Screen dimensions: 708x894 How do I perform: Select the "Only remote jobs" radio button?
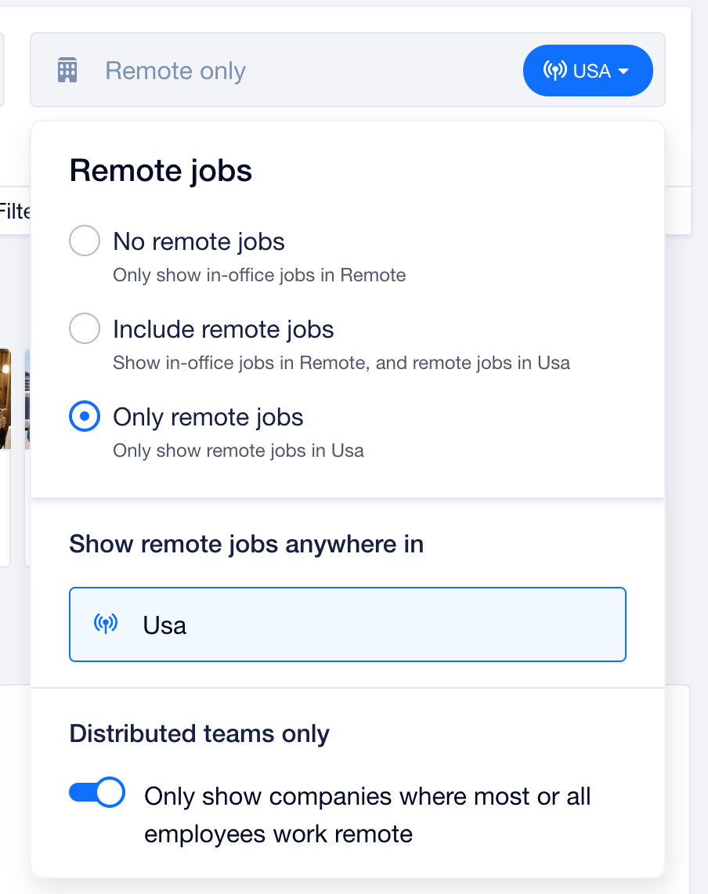tap(84, 416)
